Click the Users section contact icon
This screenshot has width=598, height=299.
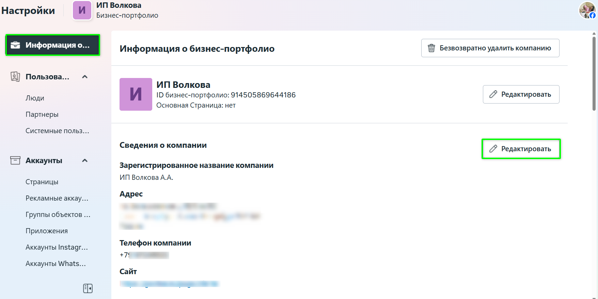(x=15, y=77)
